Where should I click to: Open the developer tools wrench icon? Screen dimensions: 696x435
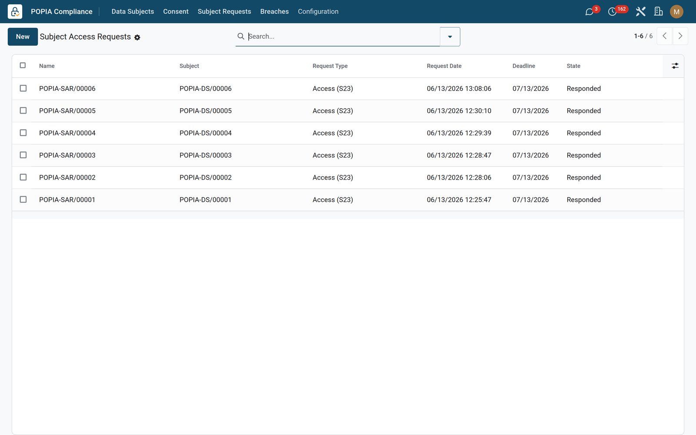(640, 12)
